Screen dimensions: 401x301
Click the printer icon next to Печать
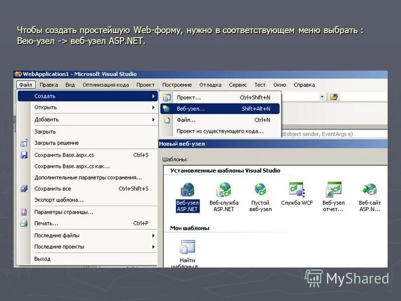[x=24, y=223]
